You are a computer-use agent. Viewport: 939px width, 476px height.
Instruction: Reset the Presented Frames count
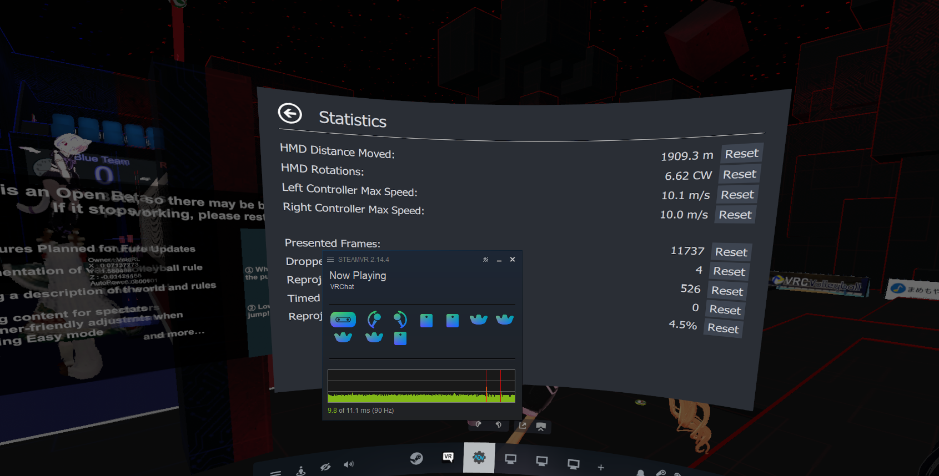(x=731, y=252)
